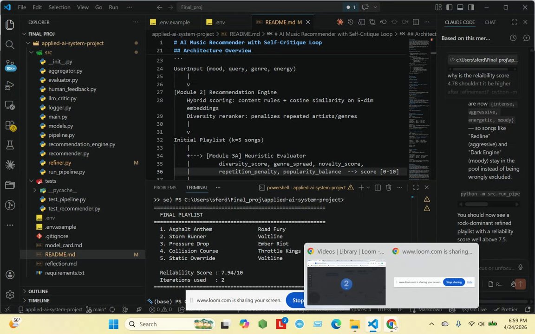Click the command center Final_proj search box
This screenshot has height=334, width=535.
click(260, 7)
